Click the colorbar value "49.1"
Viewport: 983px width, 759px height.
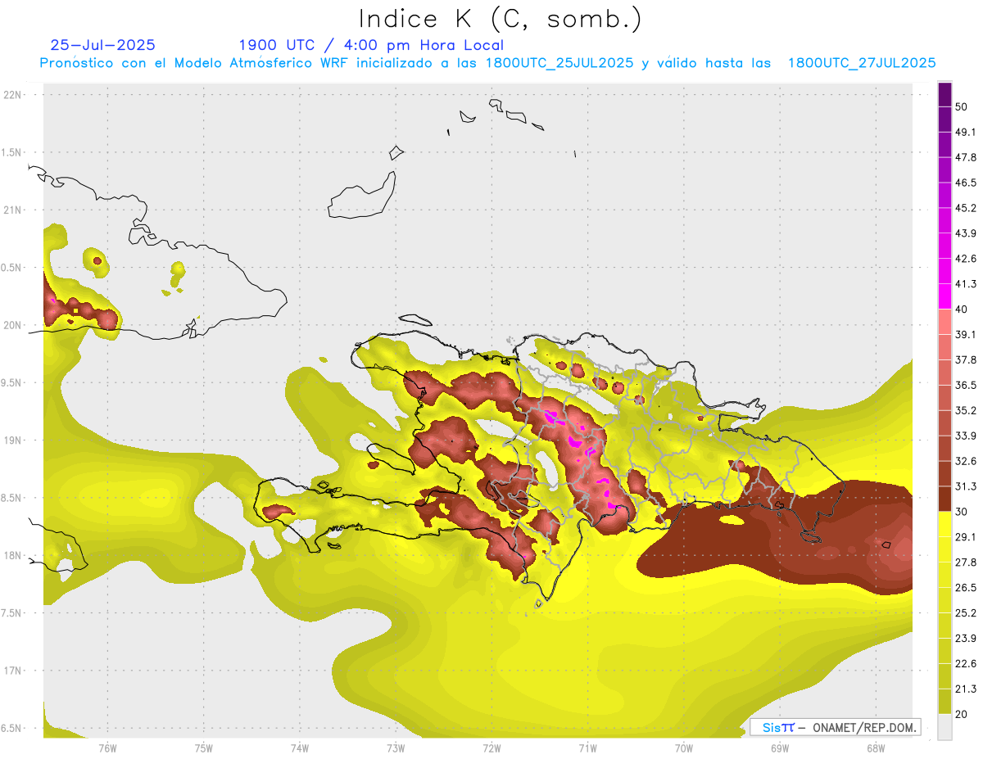point(965,132)
